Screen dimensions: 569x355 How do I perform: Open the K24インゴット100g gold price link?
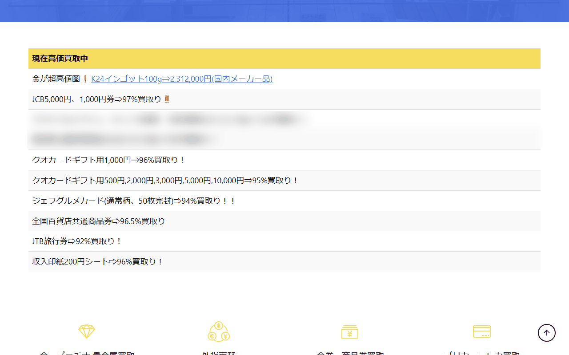pos(181,79)
